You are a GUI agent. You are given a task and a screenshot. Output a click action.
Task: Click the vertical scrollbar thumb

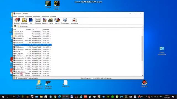coord(142,48)
